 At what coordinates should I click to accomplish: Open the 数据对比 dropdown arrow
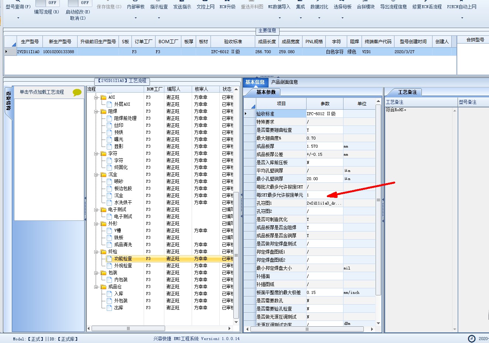(x=319, y=18)
